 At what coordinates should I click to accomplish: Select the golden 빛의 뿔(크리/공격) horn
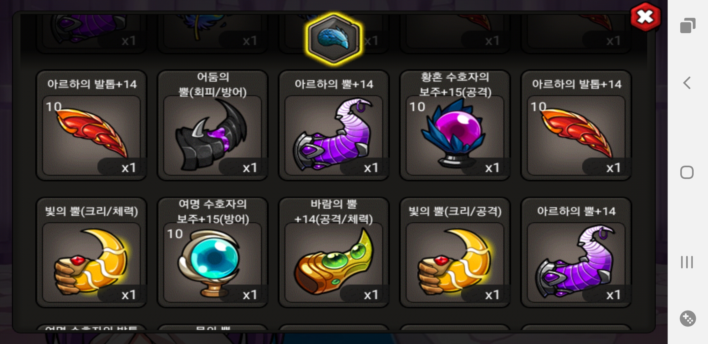point(455,253)
